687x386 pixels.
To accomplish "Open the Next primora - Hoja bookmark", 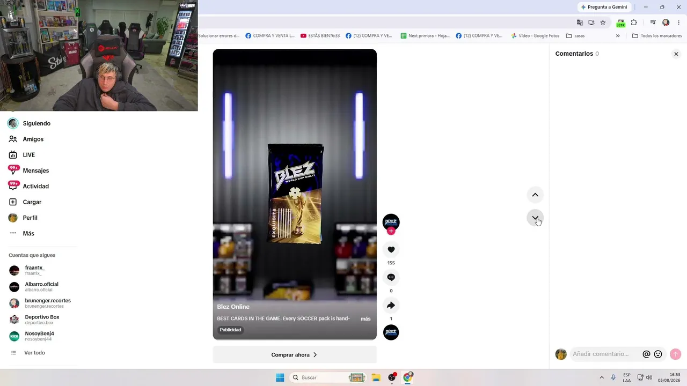I will pos(425,36).
